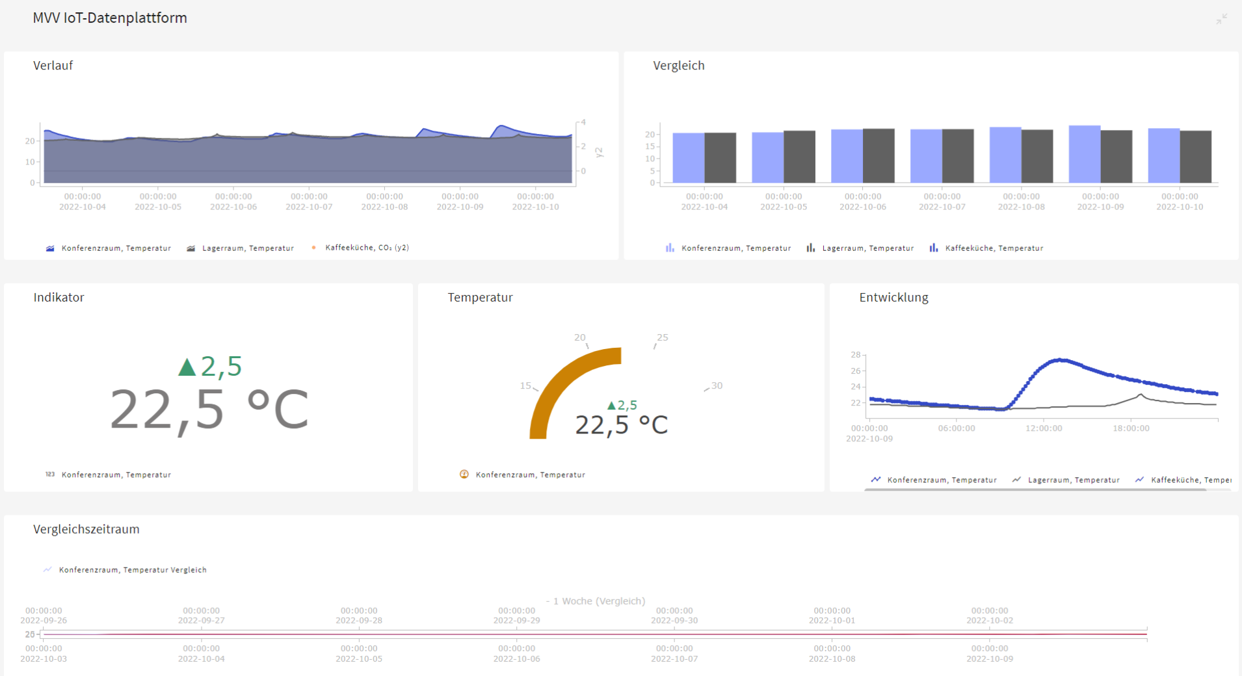This screenshot has height=676, width=1242.
Task: Click the Lagerraum bar icon in the Vergleich legend
Action: point(810,248)
